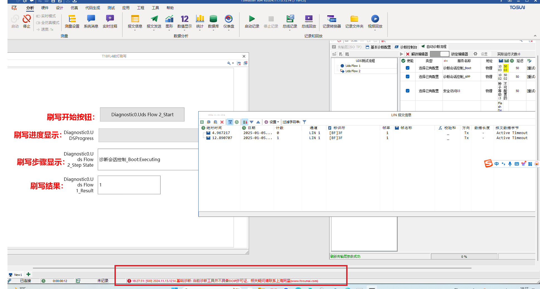Click add-flow icon in UDS flow toolbar
The height and width of the screenshot is (289, 540).
pyautogui.click(x=341, y=54)
